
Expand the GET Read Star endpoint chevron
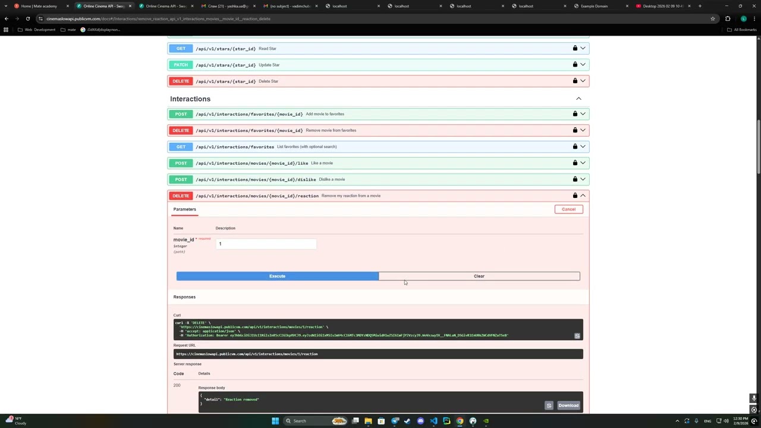click(x=583, y=48)
